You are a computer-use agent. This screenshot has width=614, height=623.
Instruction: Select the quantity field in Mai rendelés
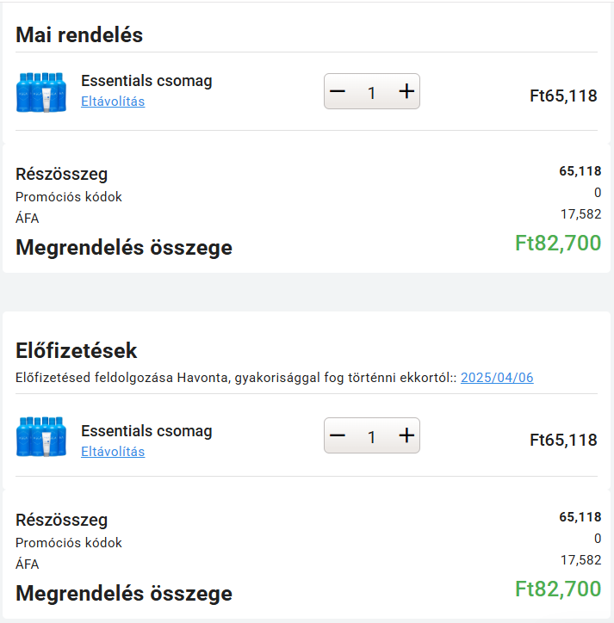coord(371,93)
